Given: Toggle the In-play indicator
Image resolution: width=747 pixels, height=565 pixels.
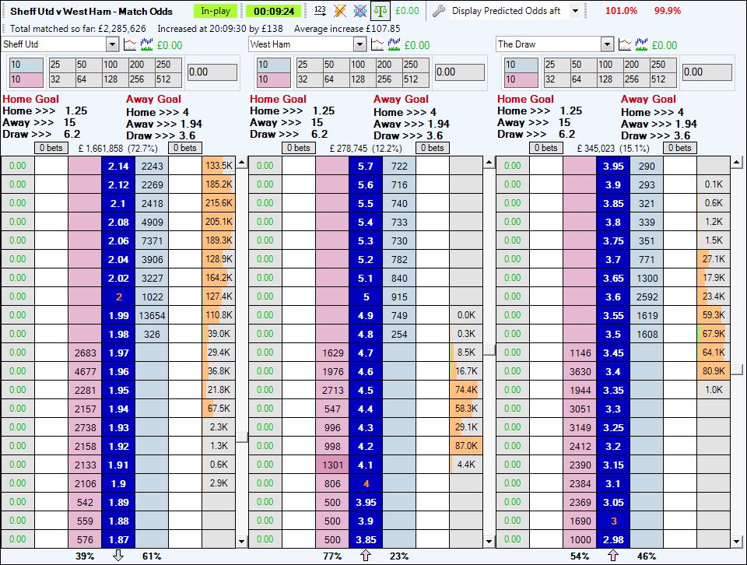Looking at the screenshot, I should click(216, 11).
